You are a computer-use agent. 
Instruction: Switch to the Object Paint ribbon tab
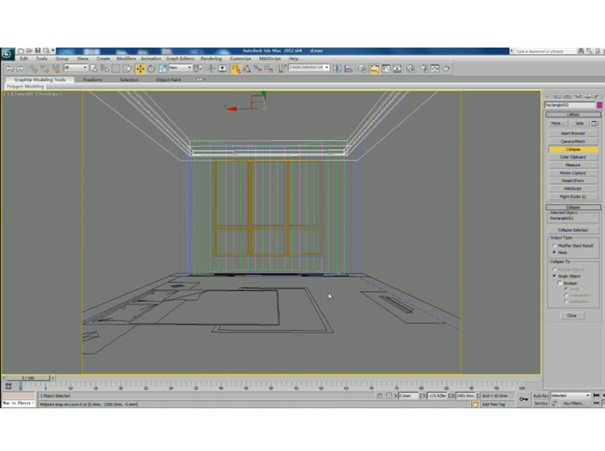(169, 80)
